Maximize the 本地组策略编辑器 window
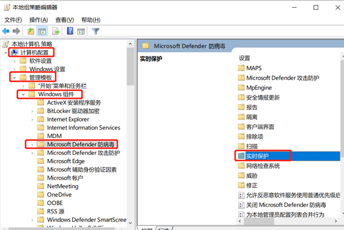The width and height of the screenshot is (344, 230). pyautogui.click(x=316, y=8)
